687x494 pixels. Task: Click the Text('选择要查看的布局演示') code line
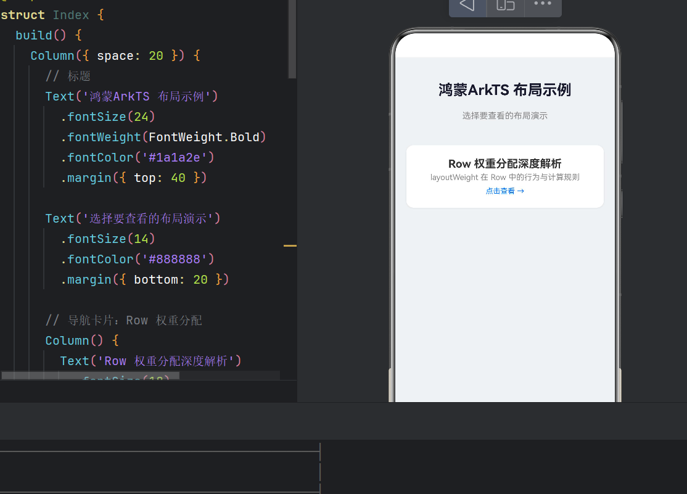[133, 218]
